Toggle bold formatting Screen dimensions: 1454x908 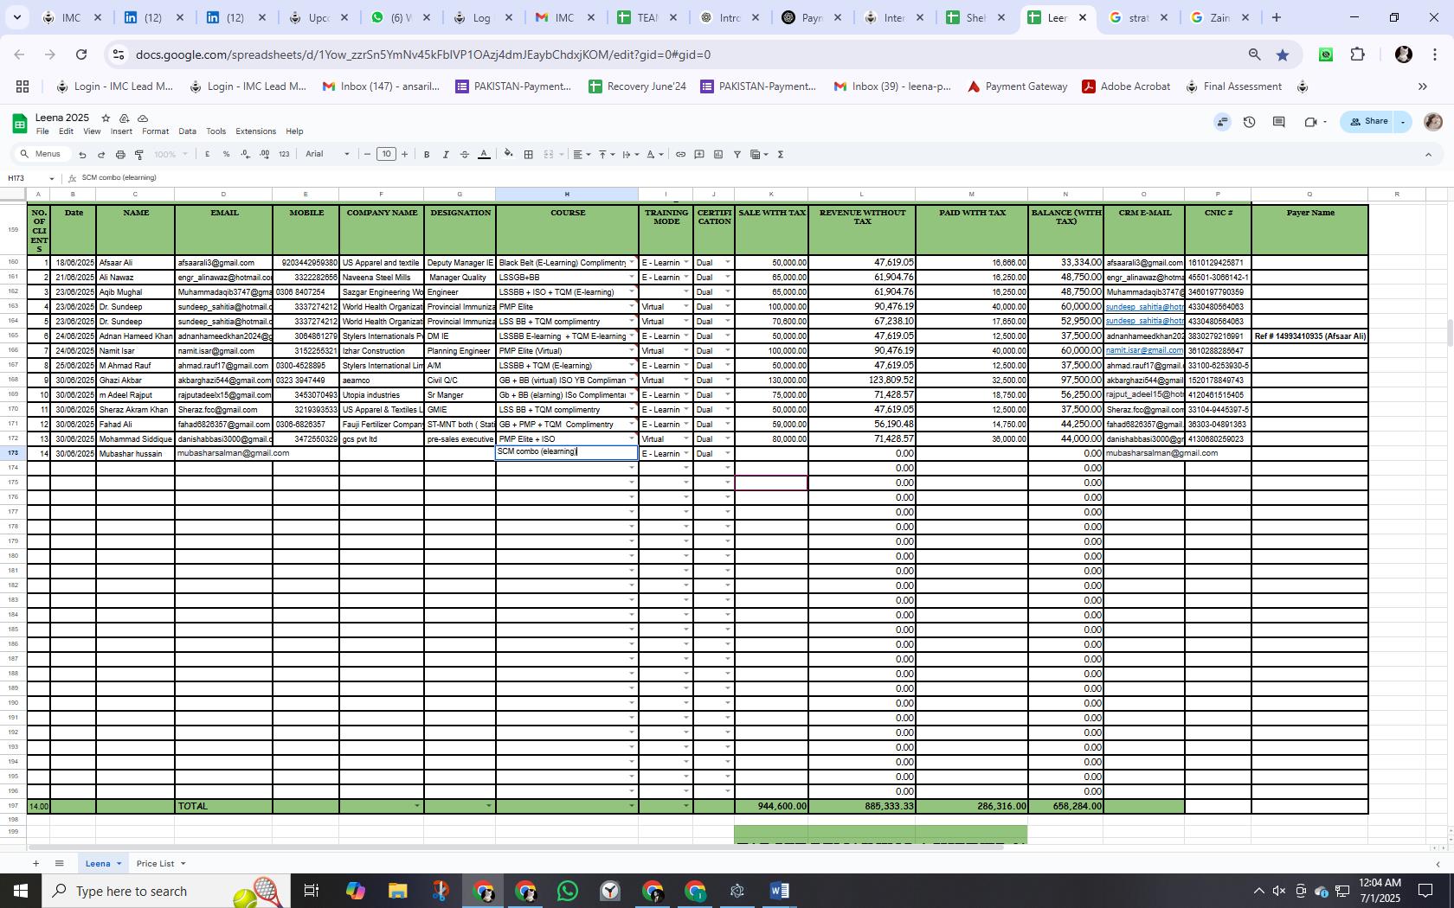(x=427, y=155)
